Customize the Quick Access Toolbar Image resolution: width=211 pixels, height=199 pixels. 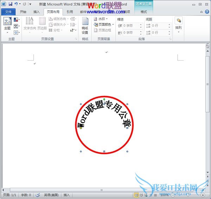30,4
